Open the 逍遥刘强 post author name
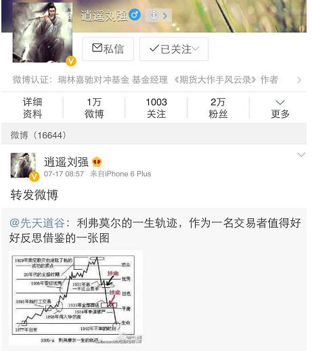312x351 pixels. click(66, 162)
